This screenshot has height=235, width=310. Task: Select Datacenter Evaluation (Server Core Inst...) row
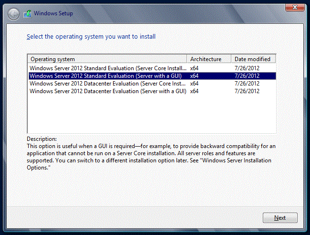coord(152,84)
